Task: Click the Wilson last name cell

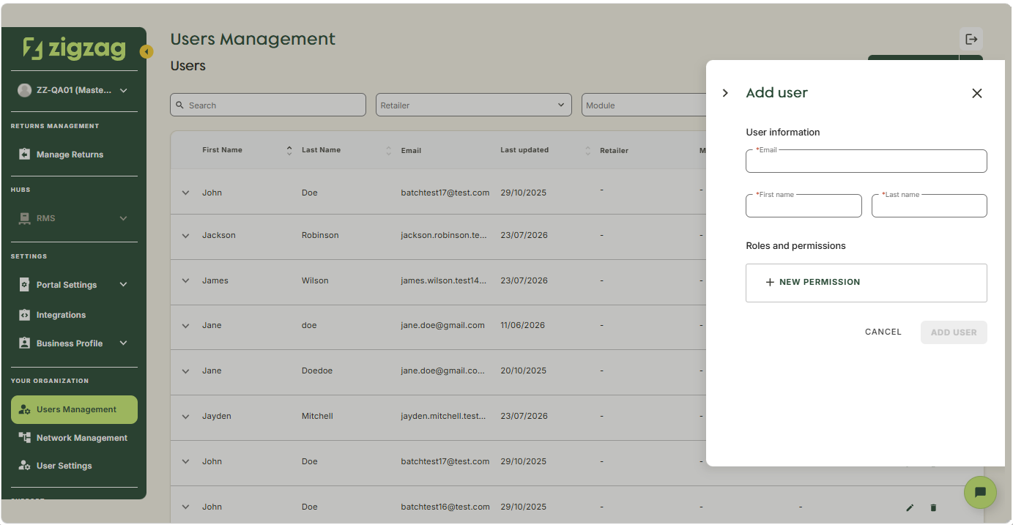Action: pos(315,280)
